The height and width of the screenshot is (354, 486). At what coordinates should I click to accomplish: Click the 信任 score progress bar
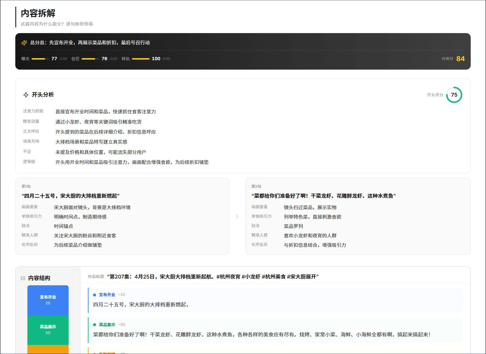point(91,59)
